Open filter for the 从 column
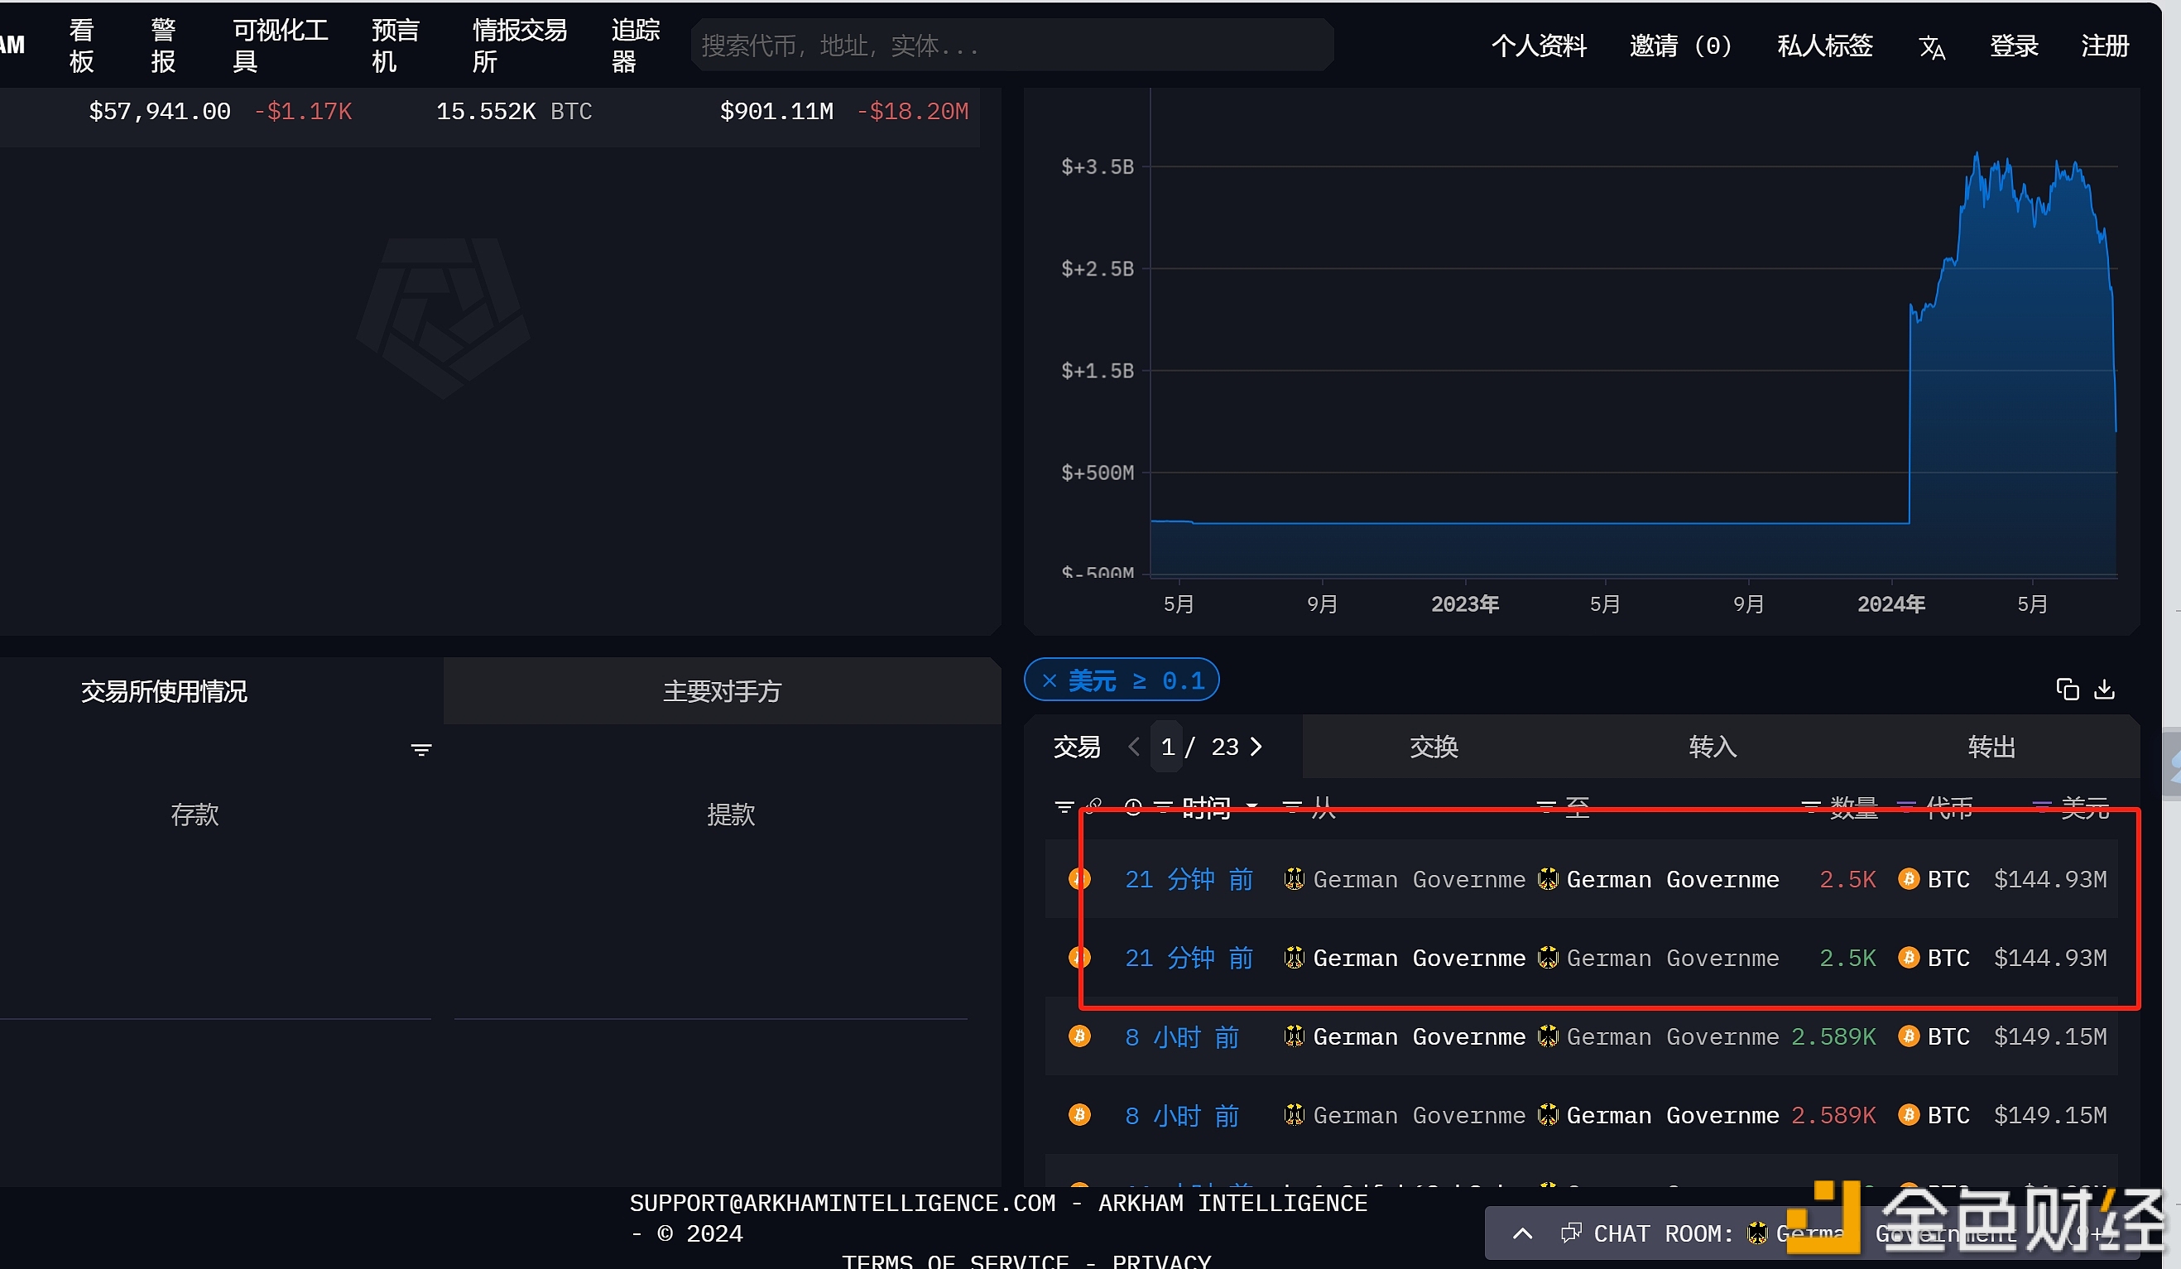Image resolution: width=2181 pixels, height=1269 pixels. [x=1291, y=808]
